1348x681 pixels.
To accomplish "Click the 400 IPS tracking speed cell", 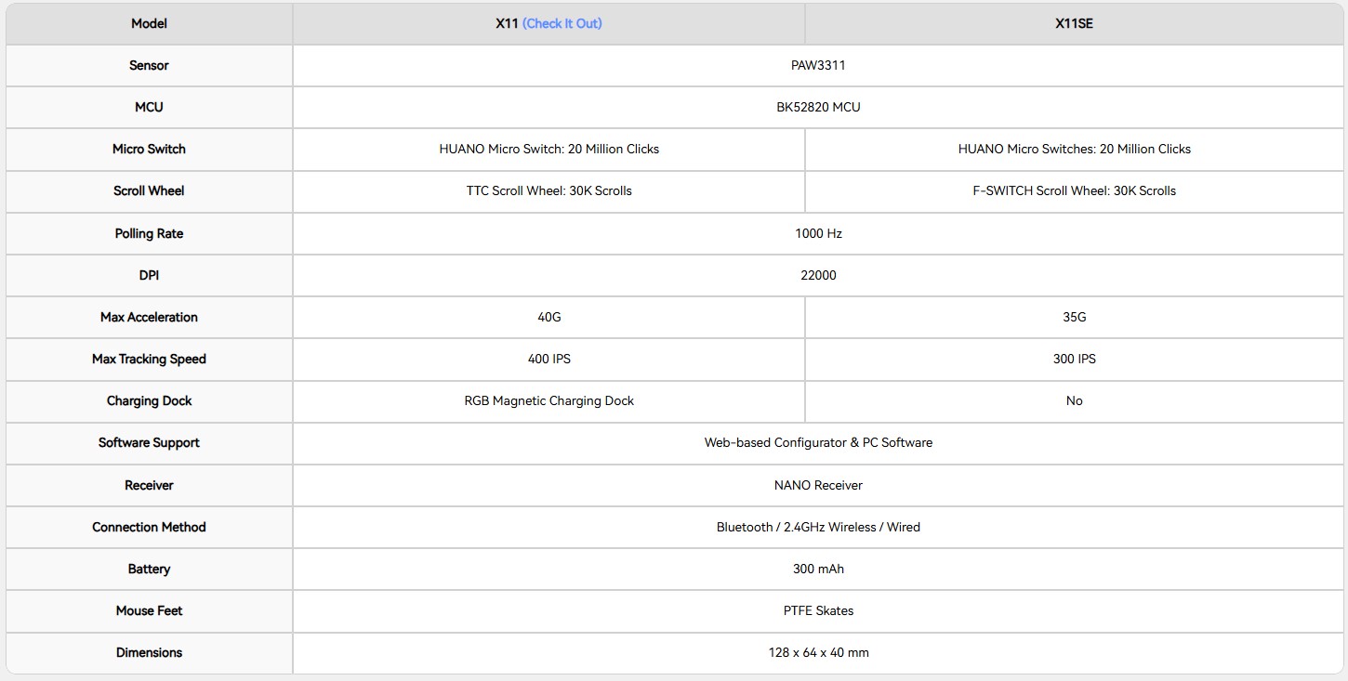I will click(548, 359).
